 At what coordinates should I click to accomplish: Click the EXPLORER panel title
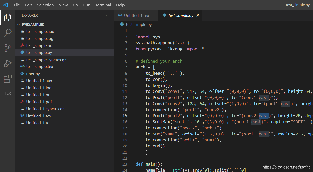pyautogui.click(x=30, y=15)
